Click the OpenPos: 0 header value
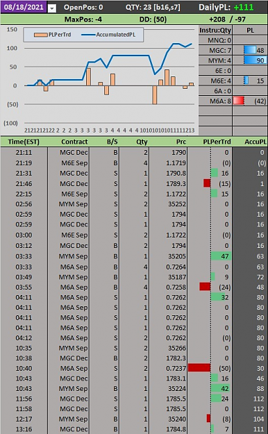Viewport: 268px width, 434px height. 83,7
